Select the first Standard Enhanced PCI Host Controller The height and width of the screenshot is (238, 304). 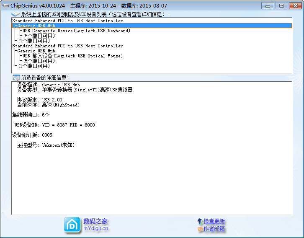tap(67, 21)
